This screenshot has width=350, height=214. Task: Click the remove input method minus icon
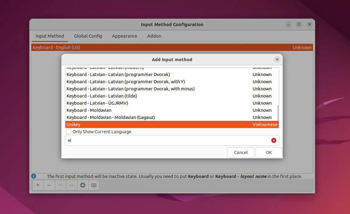[x=49, y=185]
